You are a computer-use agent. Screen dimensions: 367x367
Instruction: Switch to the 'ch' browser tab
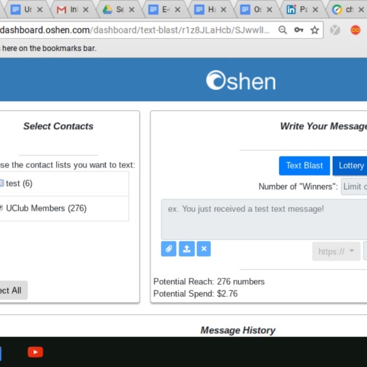tap(346, 10)
